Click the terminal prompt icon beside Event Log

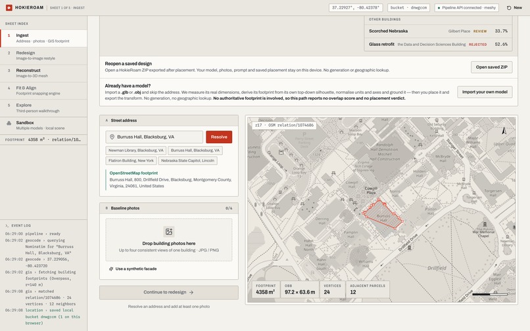coord(7,226)
